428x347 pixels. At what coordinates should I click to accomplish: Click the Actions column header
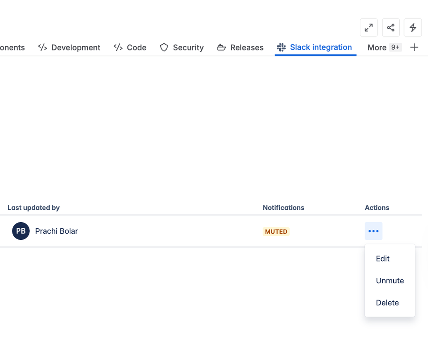tap(377, 208)
